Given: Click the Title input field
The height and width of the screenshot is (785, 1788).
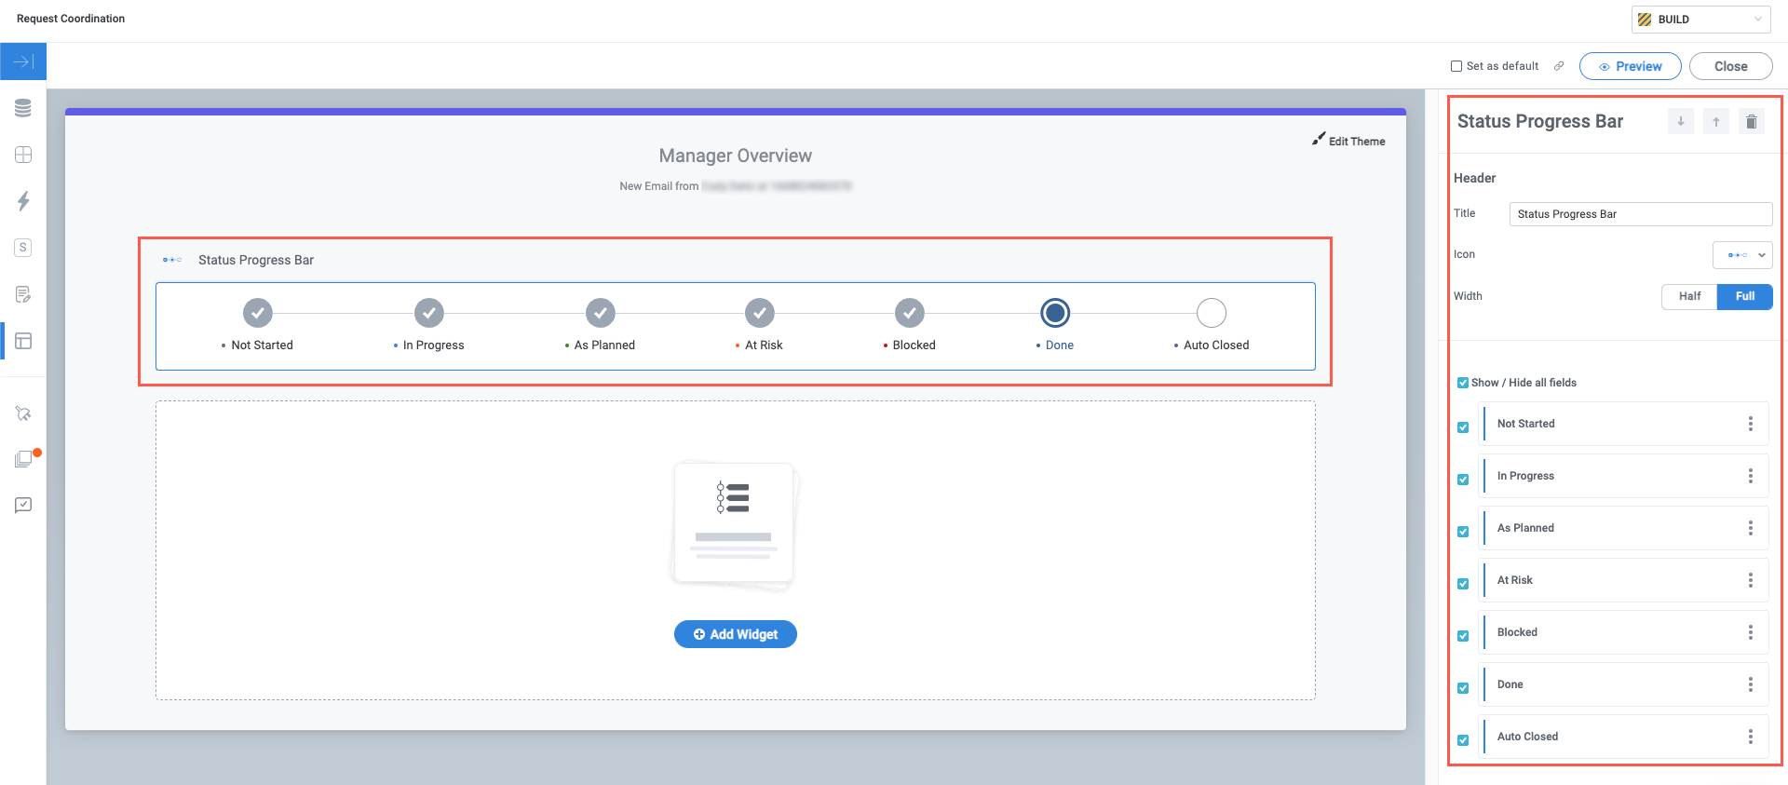Looking at the screenshot, I should pyautogui.click(x=1640, y=214).
